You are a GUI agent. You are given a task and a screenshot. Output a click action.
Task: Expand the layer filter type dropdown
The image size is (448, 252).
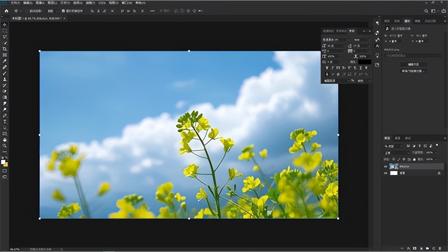coord(393,146)
